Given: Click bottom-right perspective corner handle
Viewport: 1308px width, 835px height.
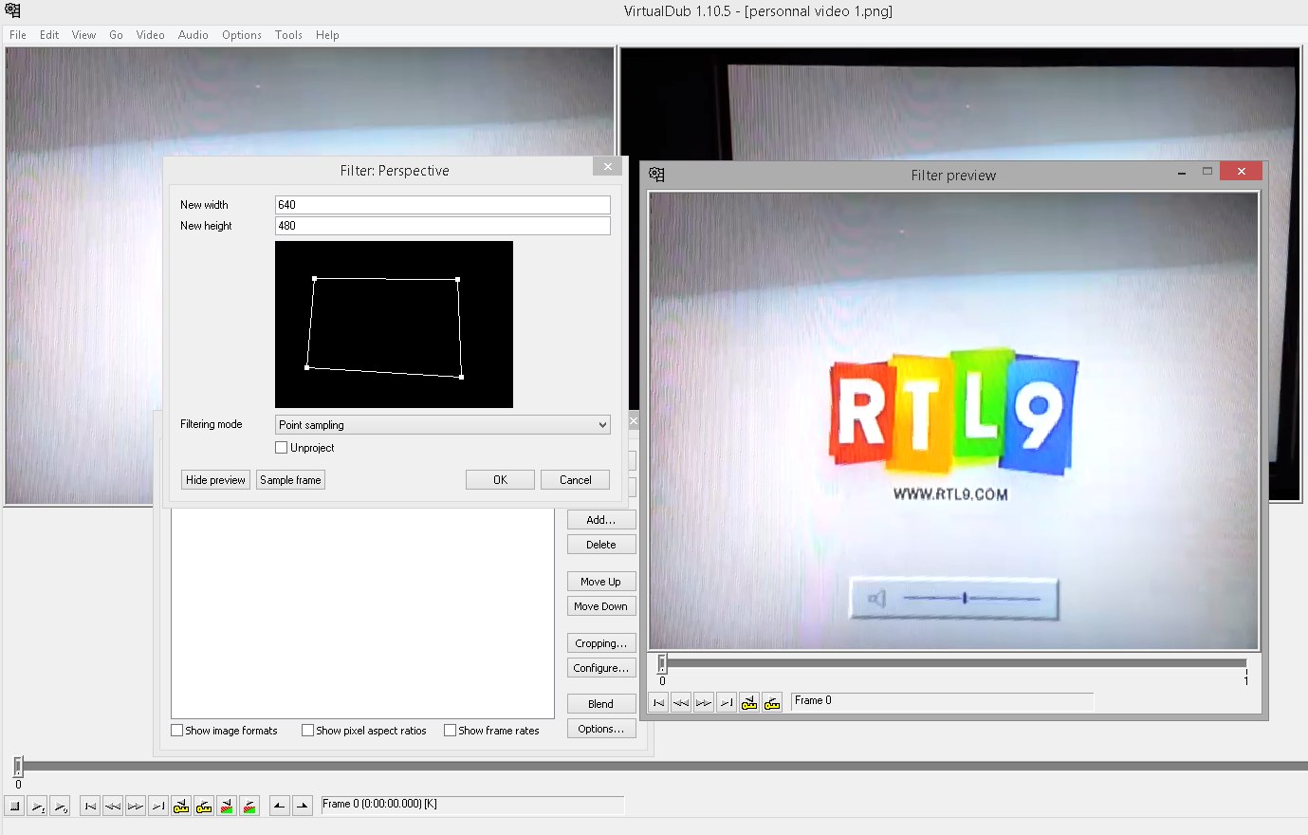Looking at the screenshot, I should pos(462,378).
